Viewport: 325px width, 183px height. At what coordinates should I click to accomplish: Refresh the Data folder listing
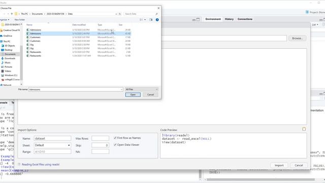click(x=120, y=14)
